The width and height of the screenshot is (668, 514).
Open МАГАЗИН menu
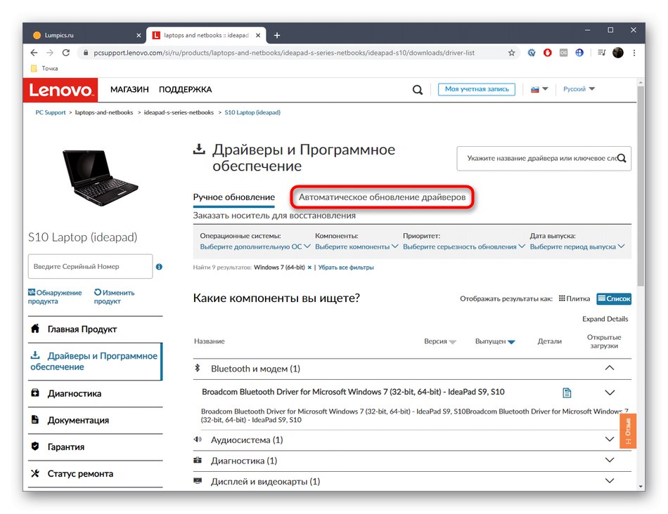point(129,90)
